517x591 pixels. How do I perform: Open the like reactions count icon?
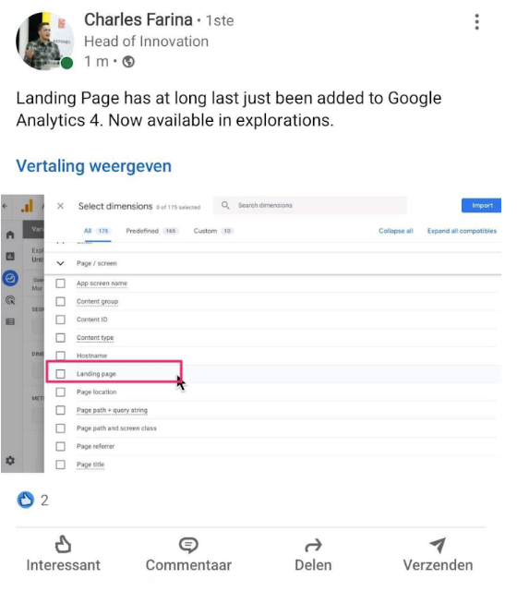26,501
